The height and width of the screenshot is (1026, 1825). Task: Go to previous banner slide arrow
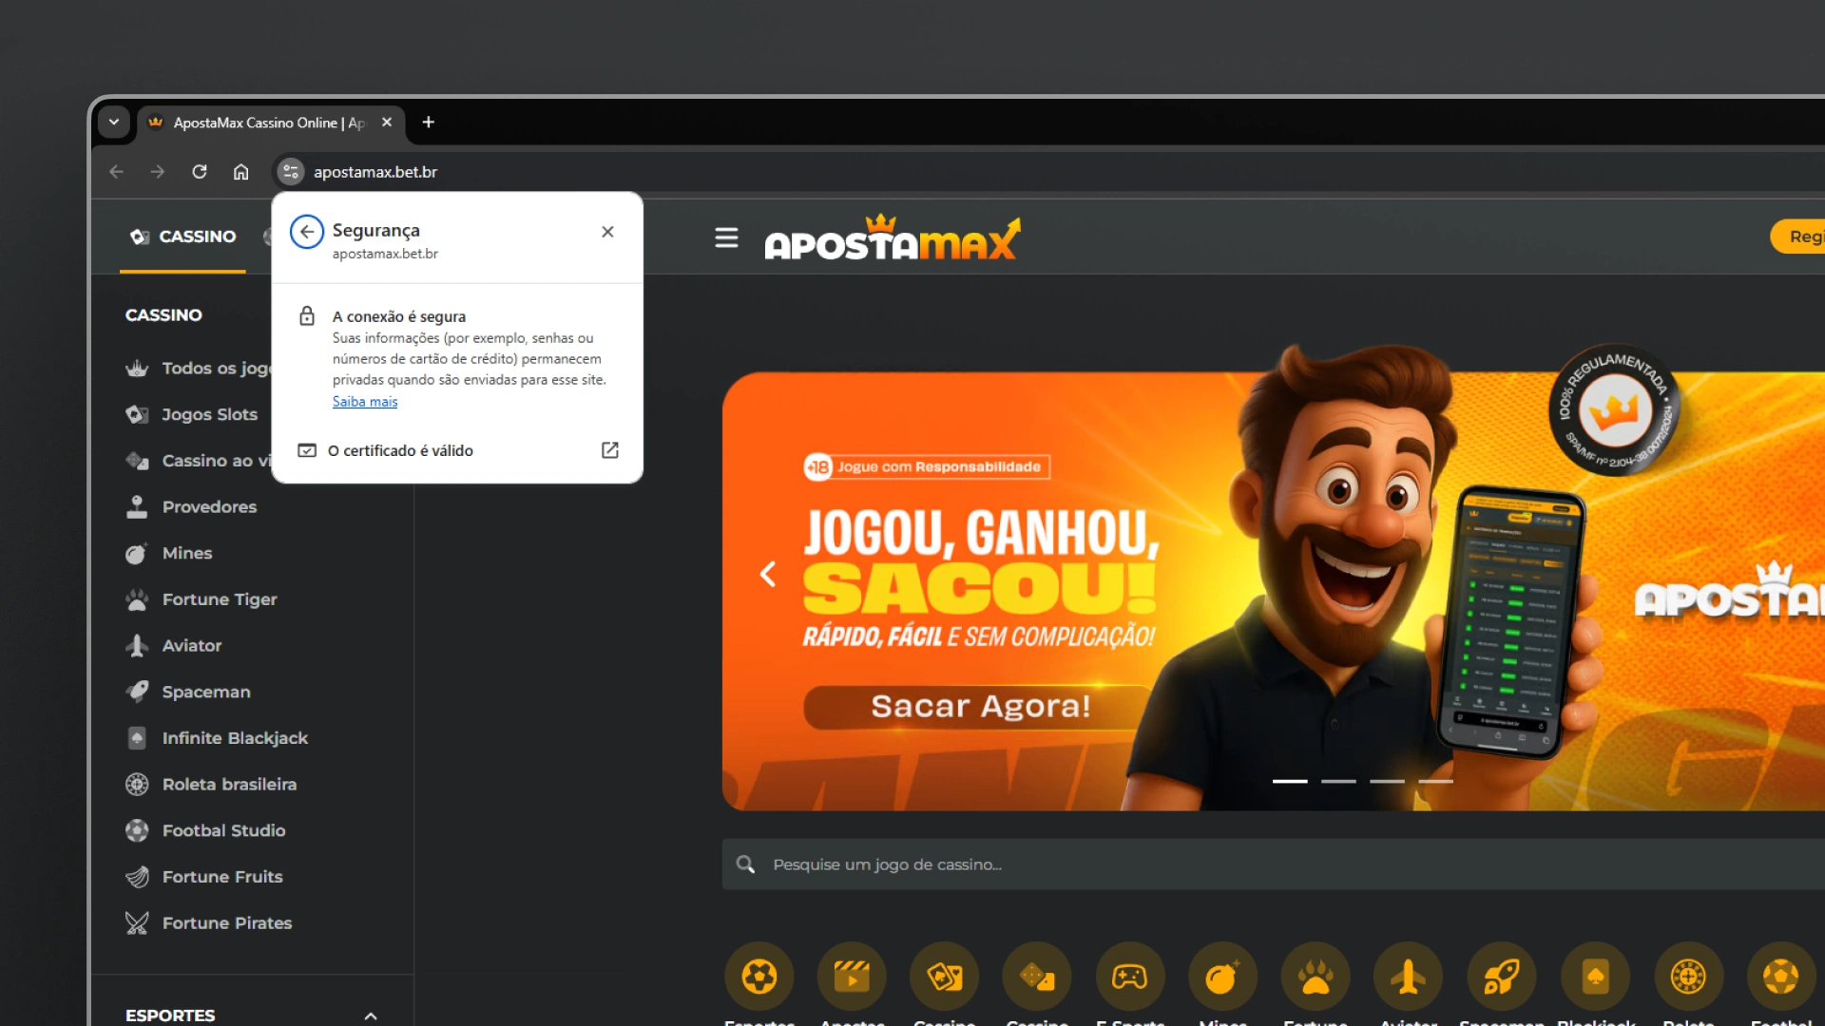click(768, 574)
